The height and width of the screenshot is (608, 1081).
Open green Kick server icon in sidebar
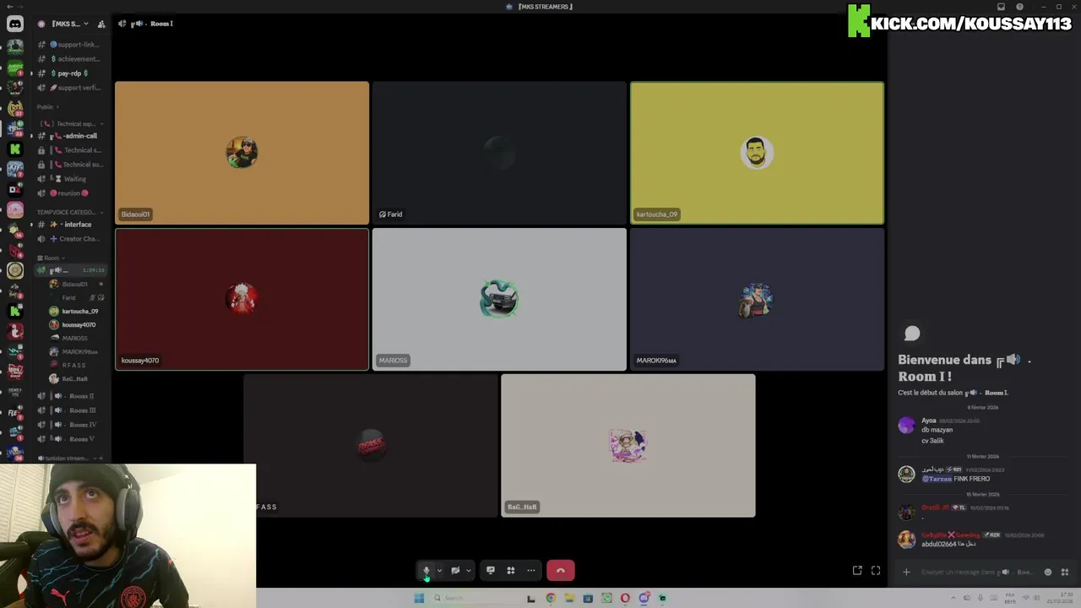coord(15,149)
